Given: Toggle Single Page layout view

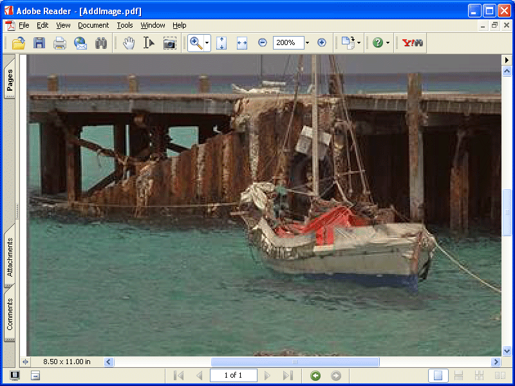Looking at the screenshot, I should tap(438, 376).
